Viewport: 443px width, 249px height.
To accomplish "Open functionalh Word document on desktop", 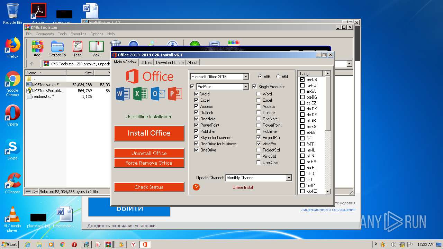I will 64,217.
